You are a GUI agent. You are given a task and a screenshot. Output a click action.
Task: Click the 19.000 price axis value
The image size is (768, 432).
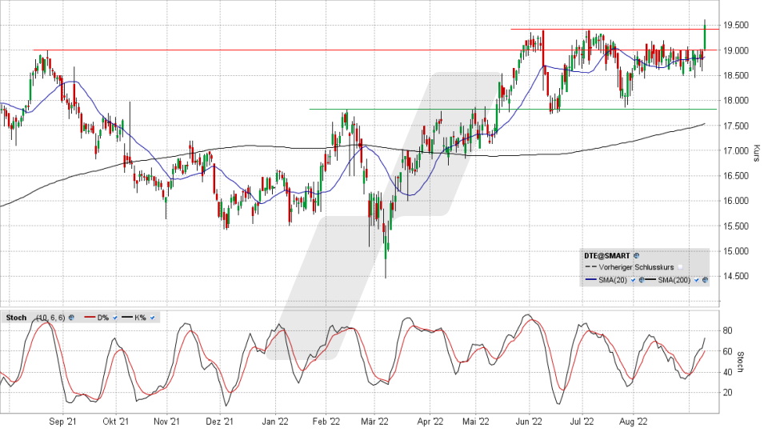[737, 50]
